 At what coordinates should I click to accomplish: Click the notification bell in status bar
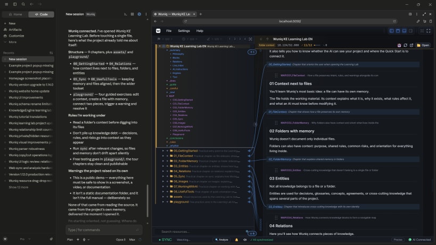coord(236,240)
